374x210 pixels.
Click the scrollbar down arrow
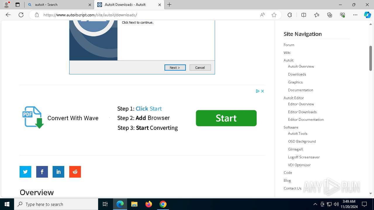click(x=370, y=193)
